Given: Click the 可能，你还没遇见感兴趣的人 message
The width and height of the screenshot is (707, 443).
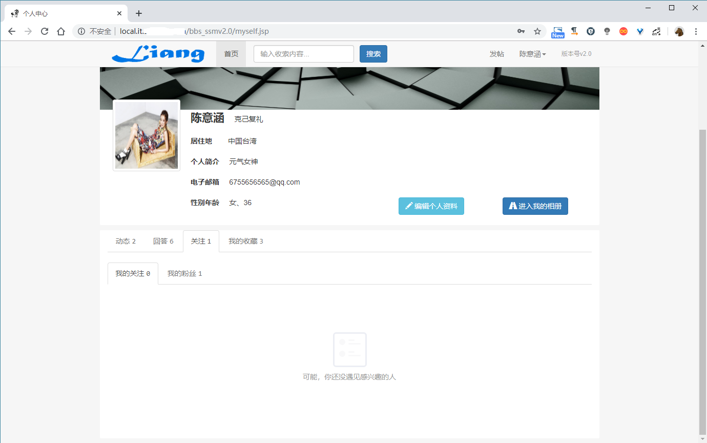Looking at the screenshot, I should click(349, 377).
